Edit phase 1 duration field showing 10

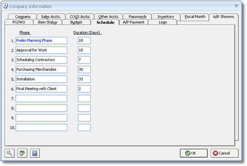(x=84, y=40)
